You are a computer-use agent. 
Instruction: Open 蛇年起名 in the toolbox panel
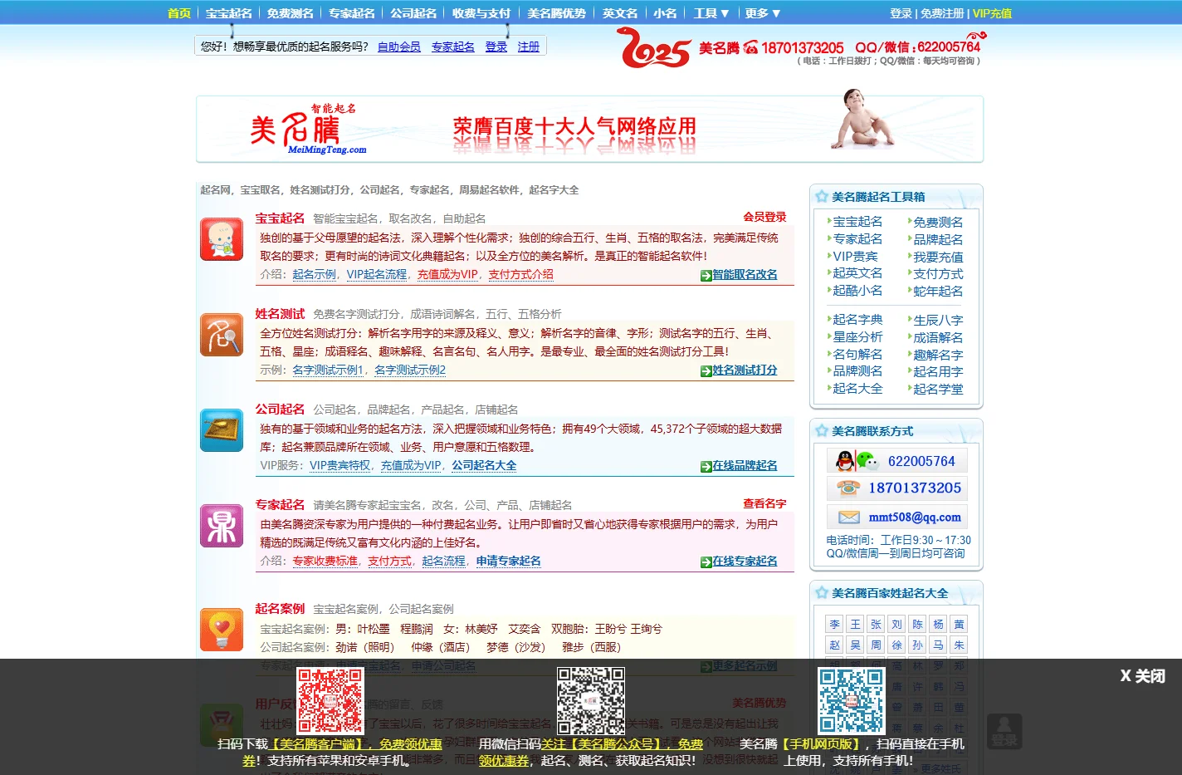click(x=938, y=291)
